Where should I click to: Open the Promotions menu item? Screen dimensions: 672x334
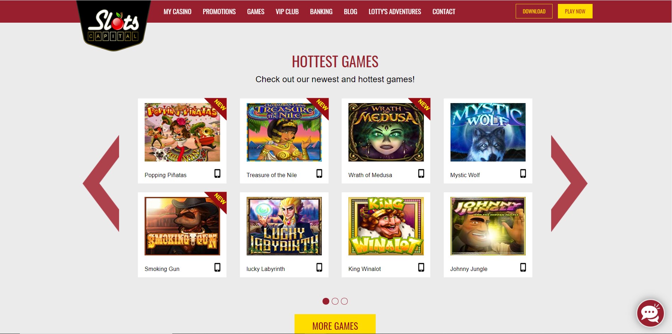coord(219,12)
